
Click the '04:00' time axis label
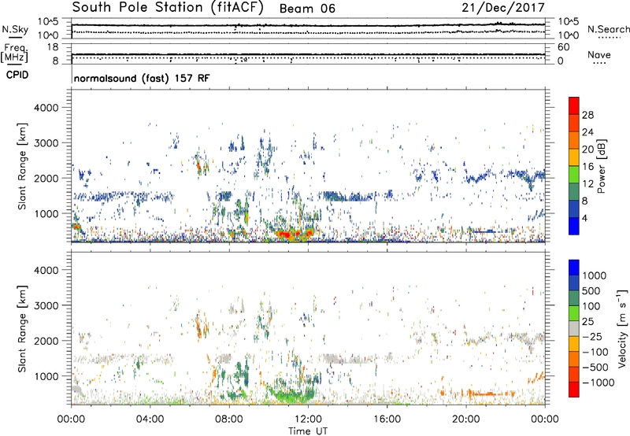coord(150,419)
